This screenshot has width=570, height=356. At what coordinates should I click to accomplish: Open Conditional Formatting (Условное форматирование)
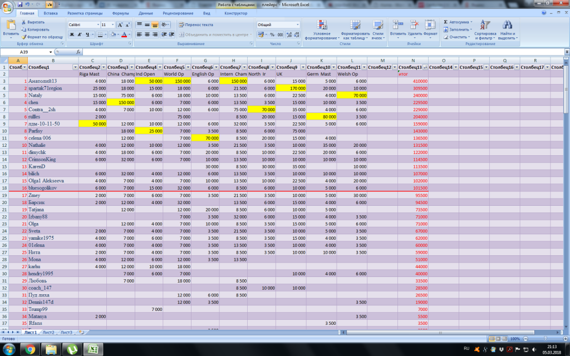coord(321,26)
